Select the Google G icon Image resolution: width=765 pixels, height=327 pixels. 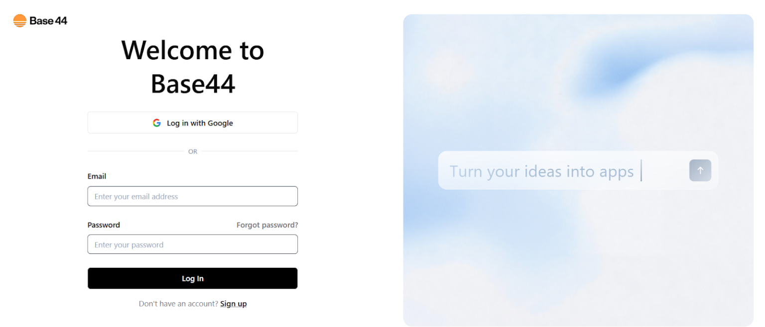[x=157, y=123]
